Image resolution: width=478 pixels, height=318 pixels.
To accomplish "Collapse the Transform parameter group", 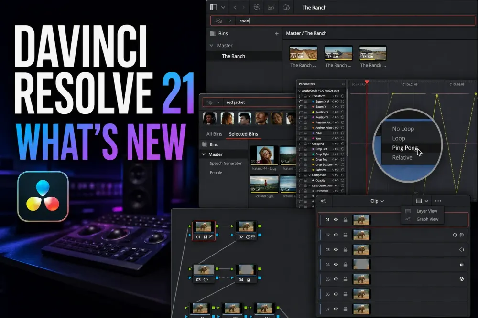I will [x=309, y=96].
